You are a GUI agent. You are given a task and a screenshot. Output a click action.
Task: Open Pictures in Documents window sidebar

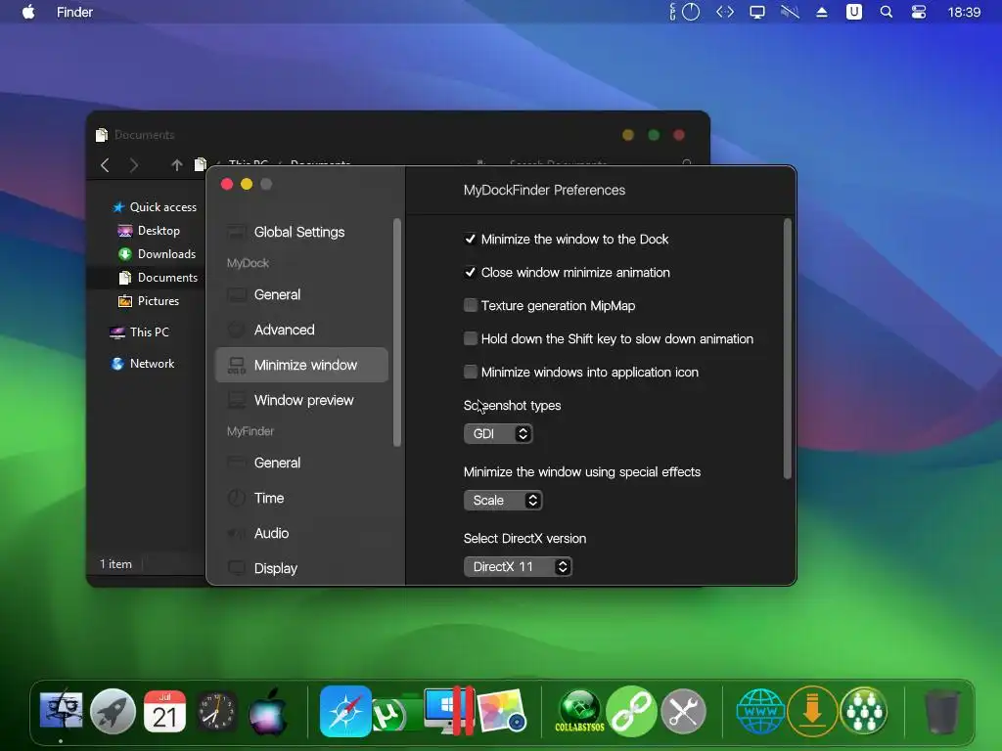149,301
